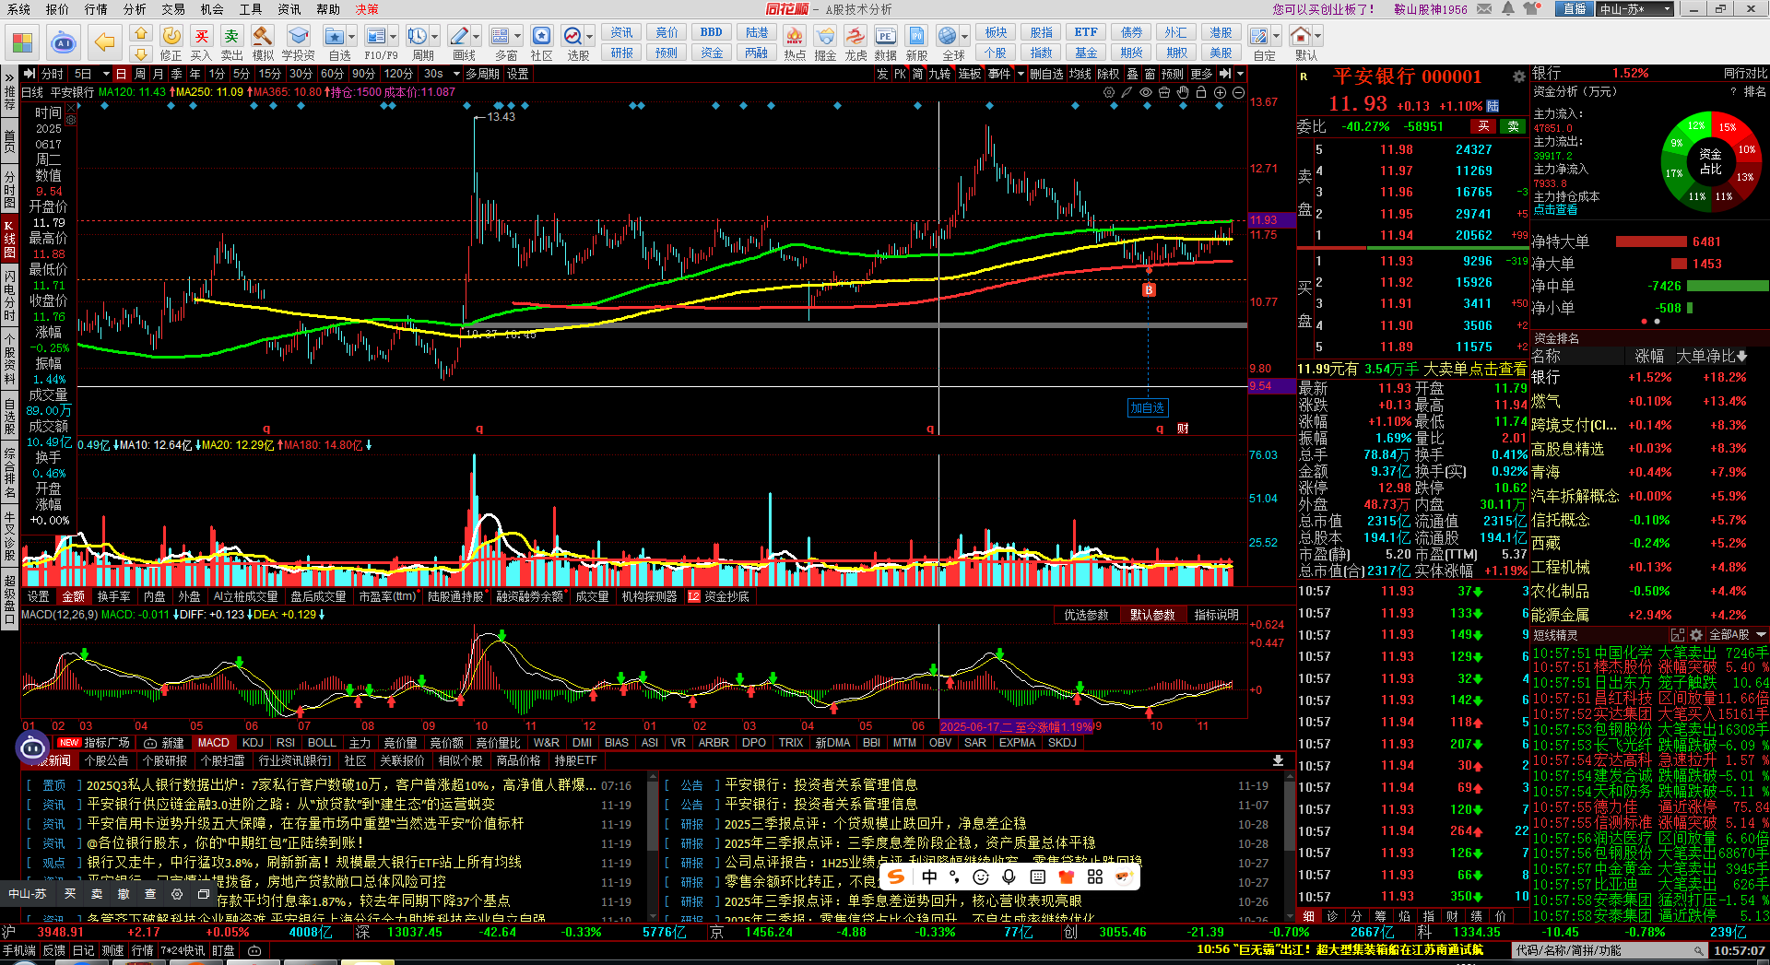Click the 直播 live button

coord(1574,9)
